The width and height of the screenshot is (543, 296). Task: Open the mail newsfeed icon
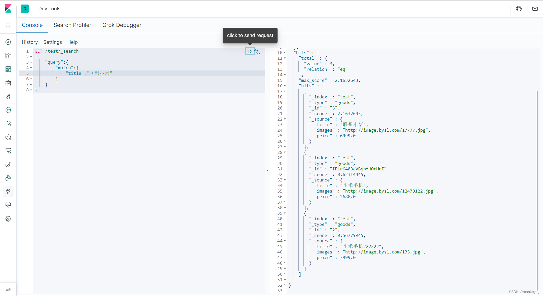coord(535,9)
